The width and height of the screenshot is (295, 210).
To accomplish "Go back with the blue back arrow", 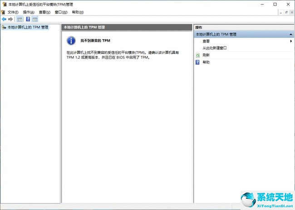I will (x=4, y=19).
